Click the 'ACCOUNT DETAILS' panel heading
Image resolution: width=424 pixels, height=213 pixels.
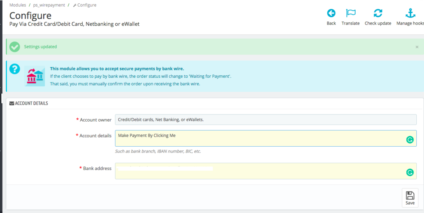click(x=31, y=103)
